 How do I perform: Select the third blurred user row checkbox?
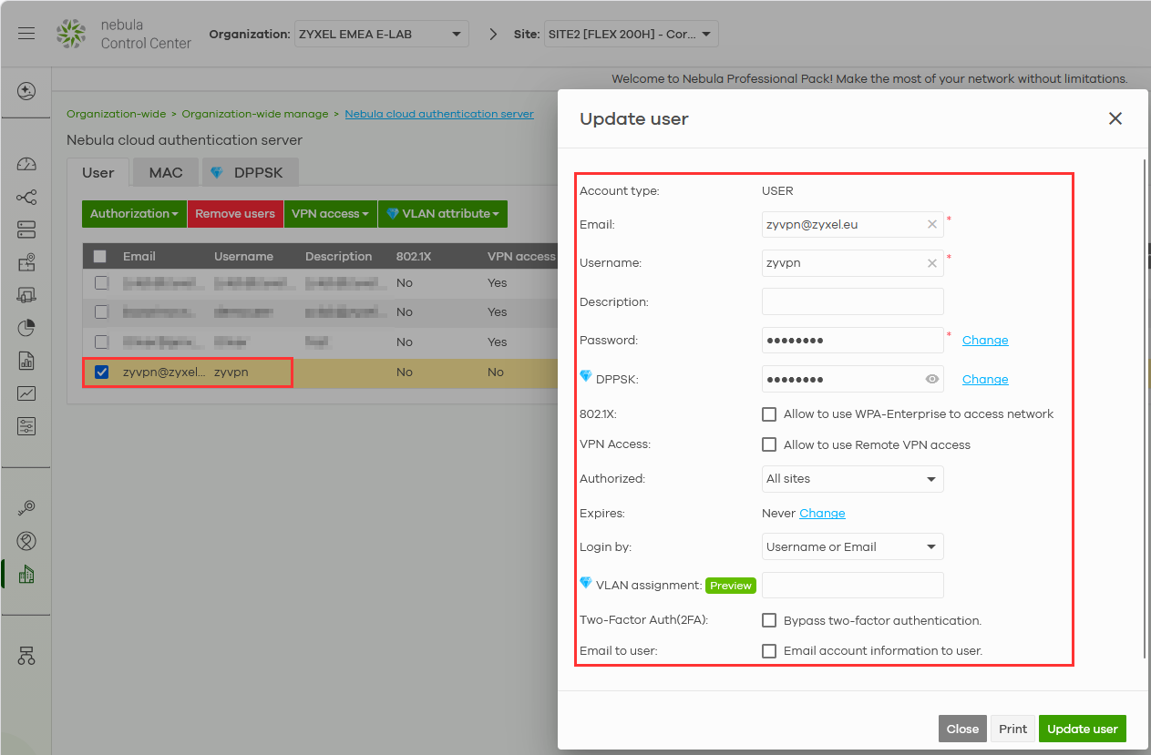[x=101, y=342]
